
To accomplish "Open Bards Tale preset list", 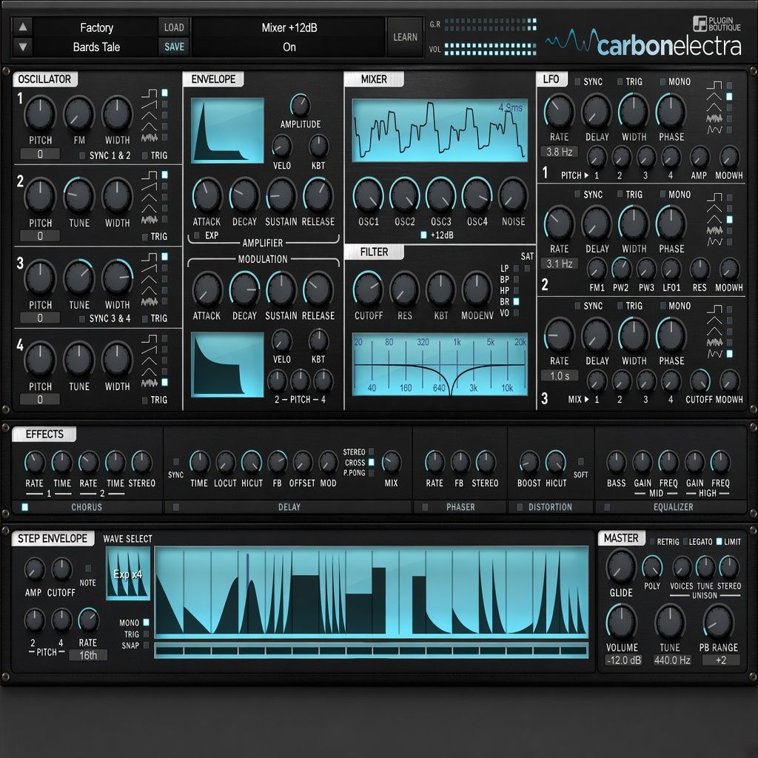I will (x=96, y=47).
